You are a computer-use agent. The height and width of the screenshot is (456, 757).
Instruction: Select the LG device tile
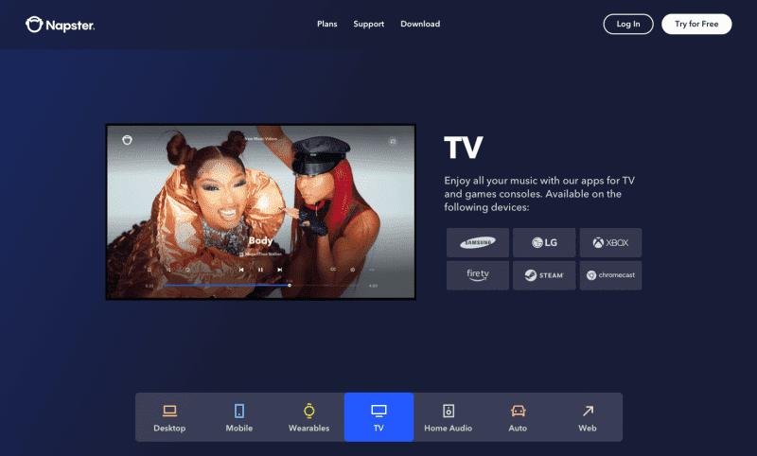coord(544,242)
